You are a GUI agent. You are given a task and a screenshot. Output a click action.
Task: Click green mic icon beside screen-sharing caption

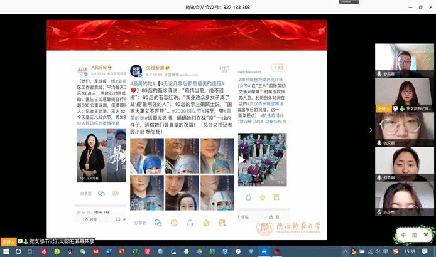click(26, 242)
